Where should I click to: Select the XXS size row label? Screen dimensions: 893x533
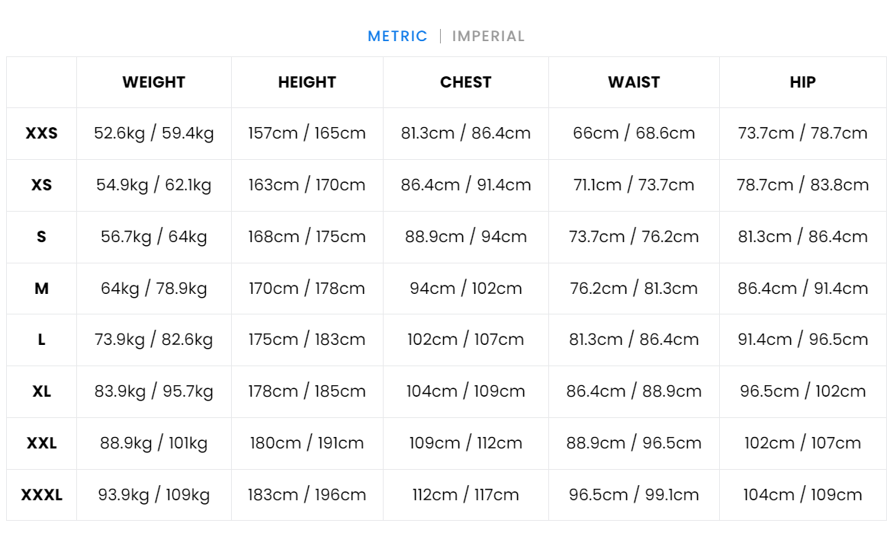[42, 133]
